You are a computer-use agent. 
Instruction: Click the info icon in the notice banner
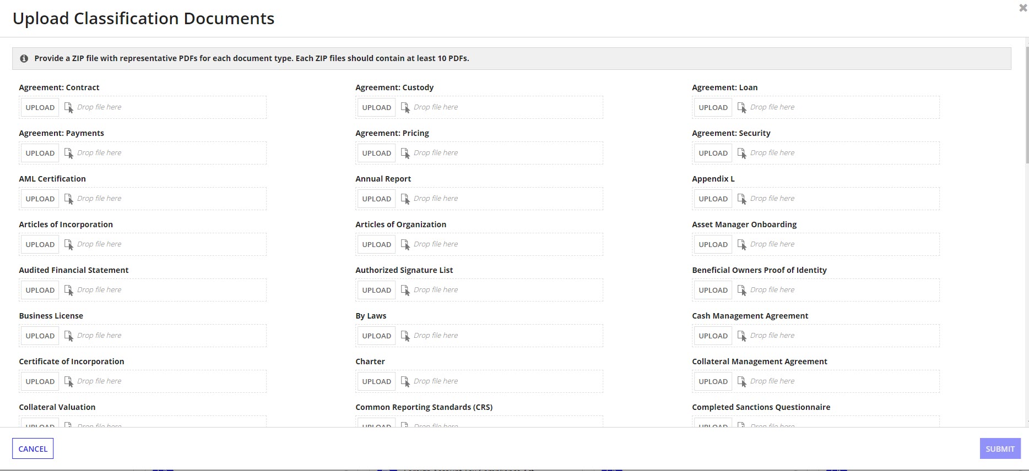coord(24,58)
